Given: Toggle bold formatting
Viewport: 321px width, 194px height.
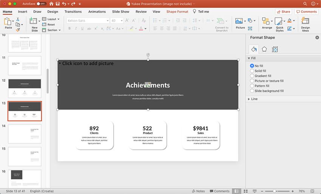Looking at the screenshot, I should 69,29.
